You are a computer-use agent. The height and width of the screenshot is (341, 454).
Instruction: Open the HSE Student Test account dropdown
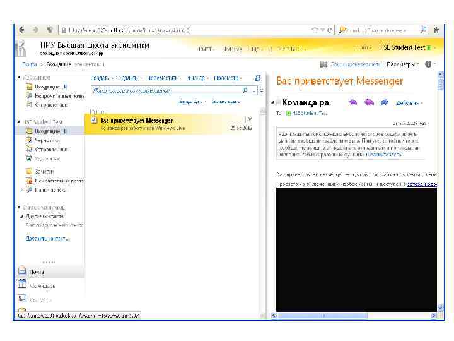pyautogui.click(x=407, y=47)
